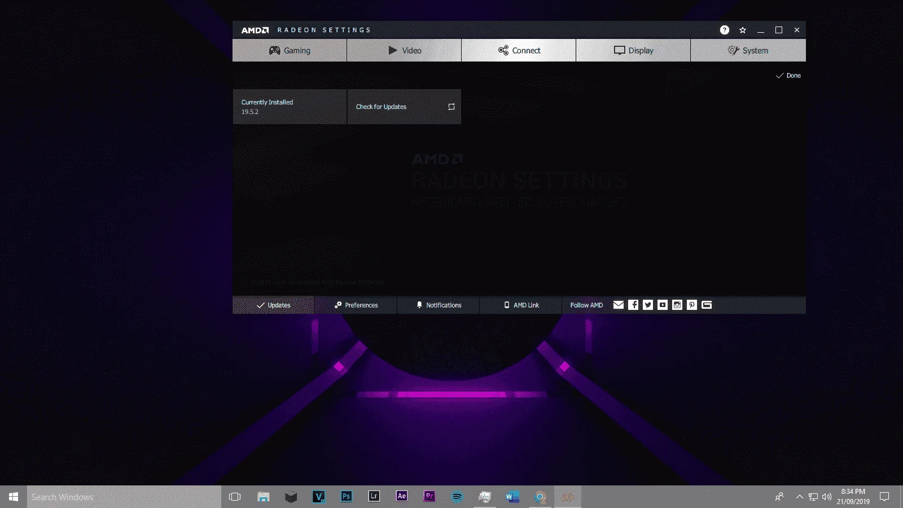Open the Notifications panel
This screenshot has height=508, width=903.
click(x=439, y=305)
